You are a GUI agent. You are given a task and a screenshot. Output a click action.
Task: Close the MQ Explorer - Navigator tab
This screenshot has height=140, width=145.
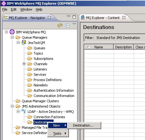[x=49, y=17]
